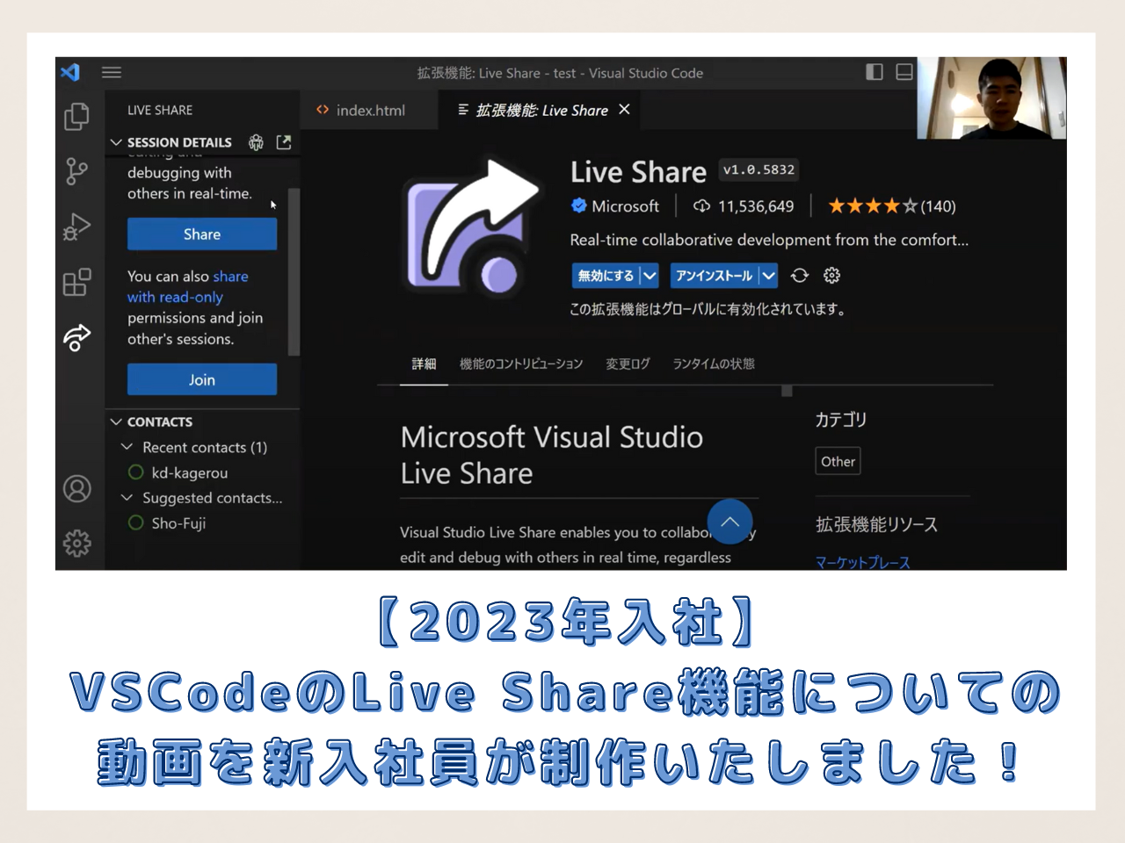The image size is (1125, 843).
Task: Open the Explorer view in activity bar
Action: point(76,116)
